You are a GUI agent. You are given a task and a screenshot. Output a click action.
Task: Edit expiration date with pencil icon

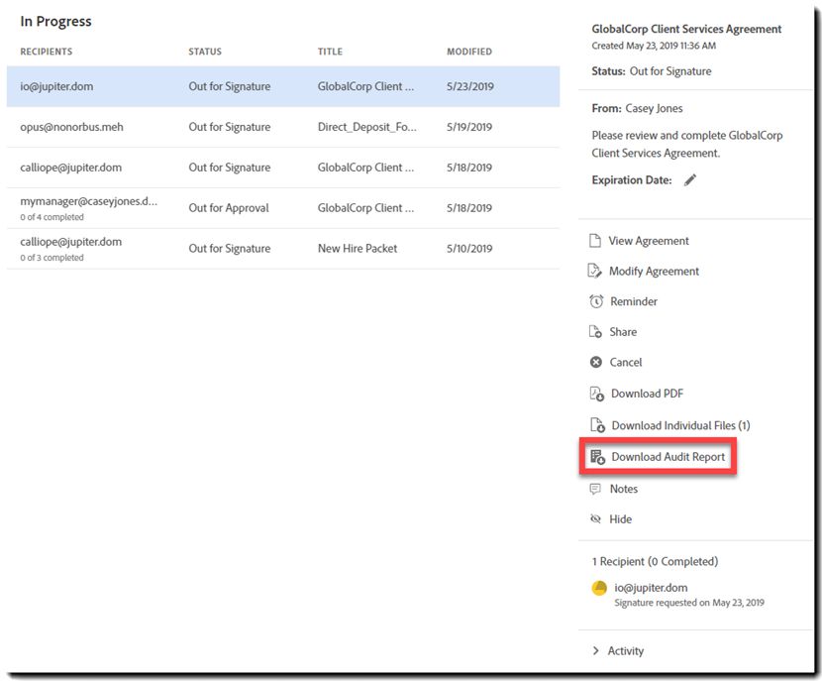(690, 180)
